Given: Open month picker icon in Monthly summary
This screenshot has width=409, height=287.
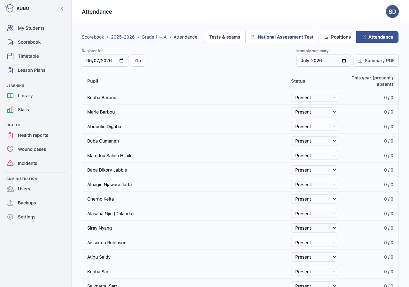Looking at the screenshot, I should (x=344, y=61).
